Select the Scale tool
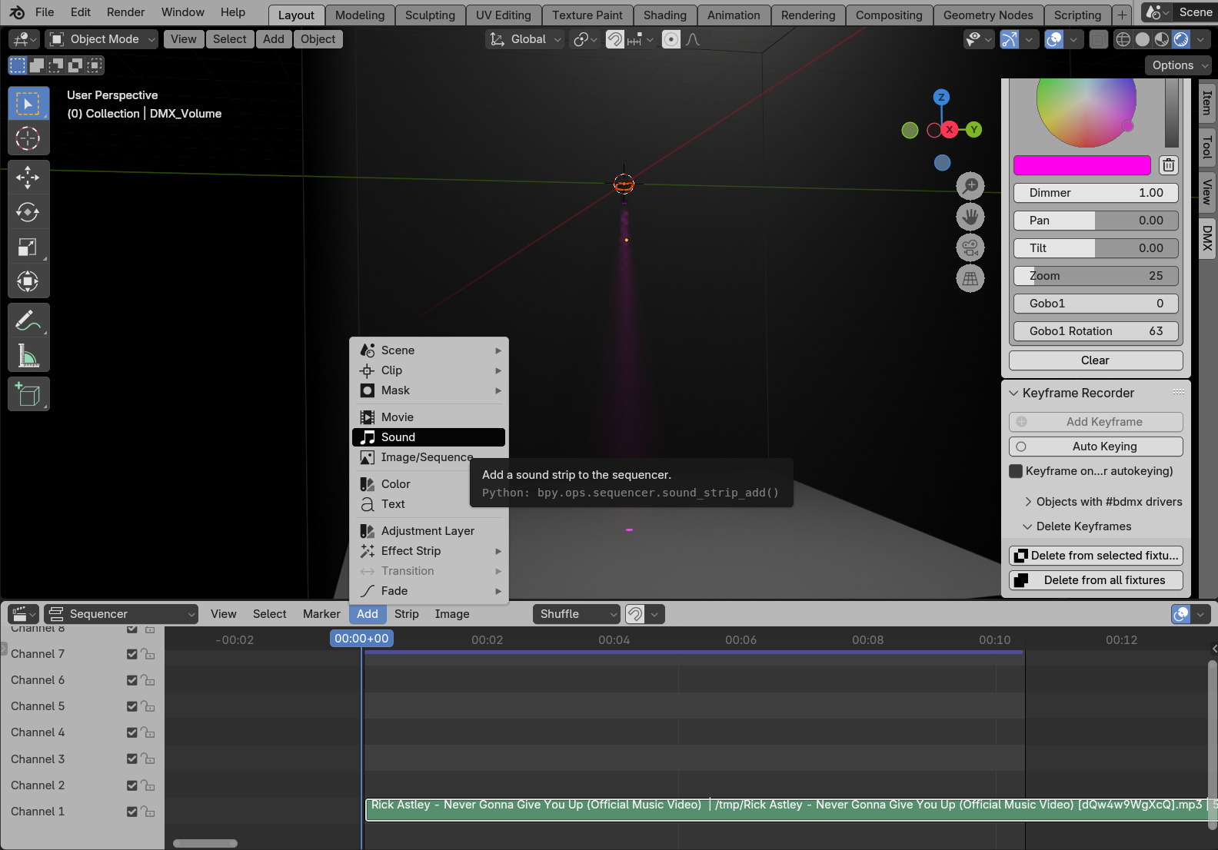Screen dimensions: 1218x850 pos(28,247)
